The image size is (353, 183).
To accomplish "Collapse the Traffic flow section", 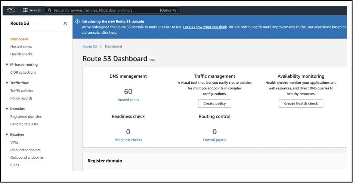I will [7, 83].
